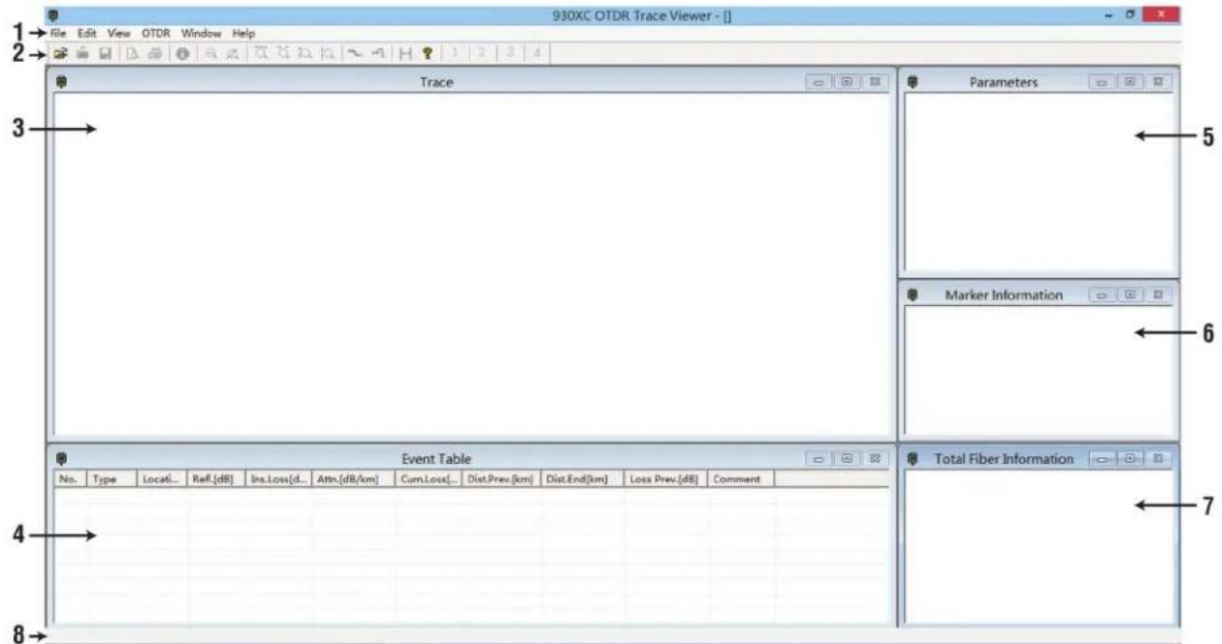Click the round Information toolbar icon
Viewport: 1222px width, 644px height.
point(182,53)
